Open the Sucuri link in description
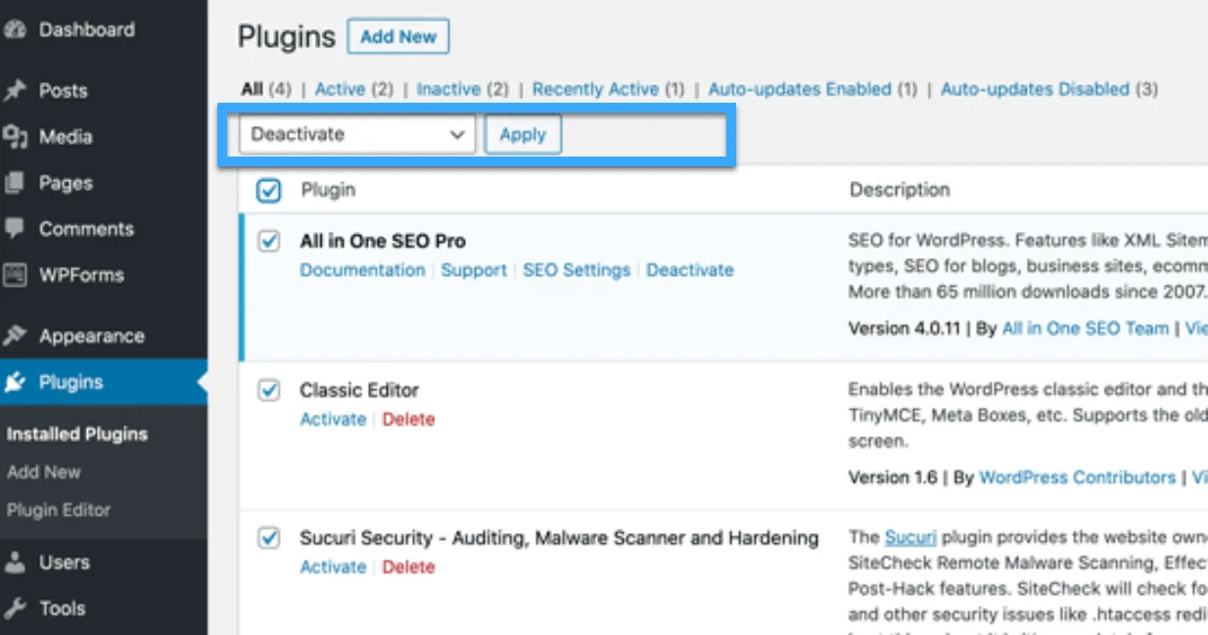Viewport: 1208px width, 635px height. click(x=910, y=537)
